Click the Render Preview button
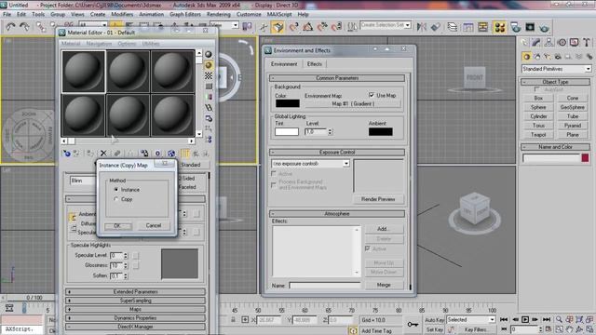Image resolution: width=596 pixels, height=335 pixels. 378,199
